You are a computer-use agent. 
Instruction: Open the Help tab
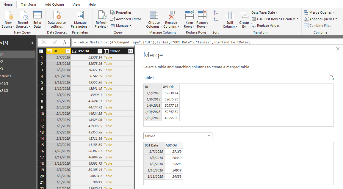[x=92, y=4]
